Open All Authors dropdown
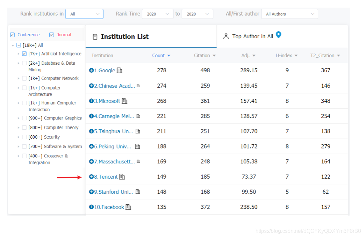The height and width of the screenshot is (237, 364). (290, 14)
